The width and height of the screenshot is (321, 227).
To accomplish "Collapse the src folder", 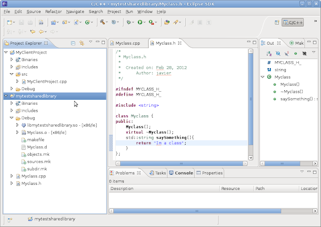I will 12,74.
